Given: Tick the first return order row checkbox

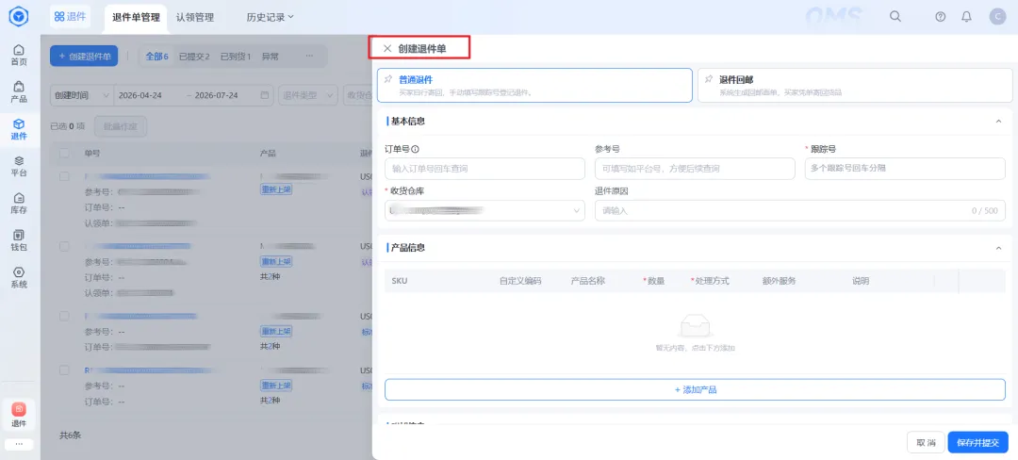Looking at the screenshot, I should click(64, 176).
